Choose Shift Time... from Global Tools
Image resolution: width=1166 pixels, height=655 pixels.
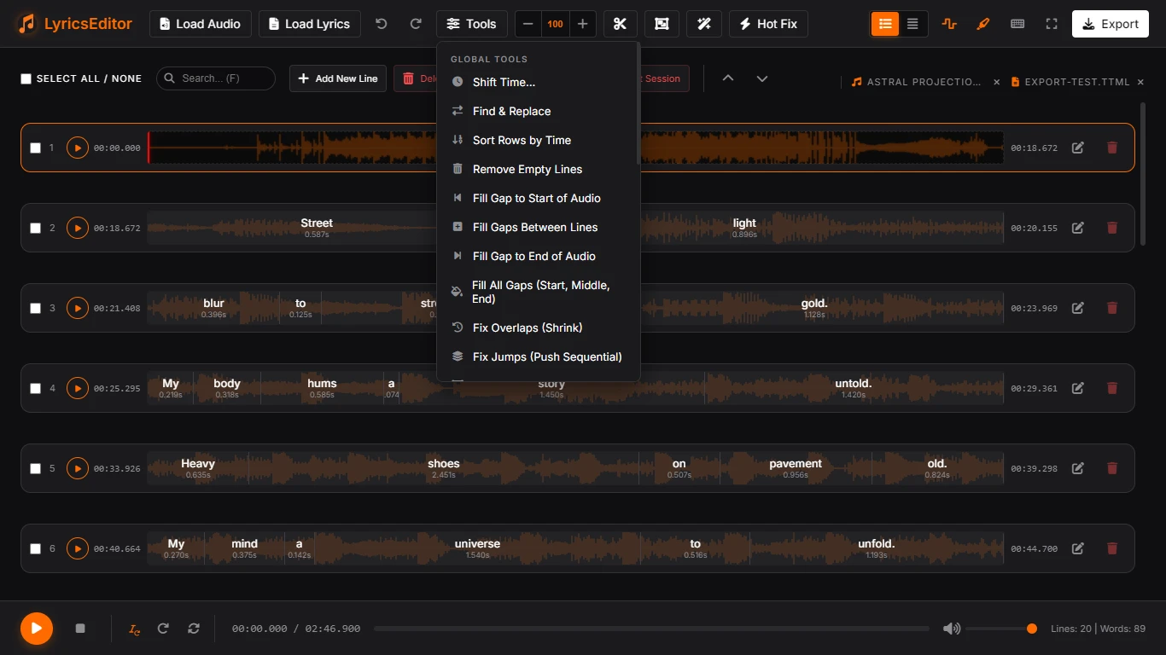(x=538, y=82)
